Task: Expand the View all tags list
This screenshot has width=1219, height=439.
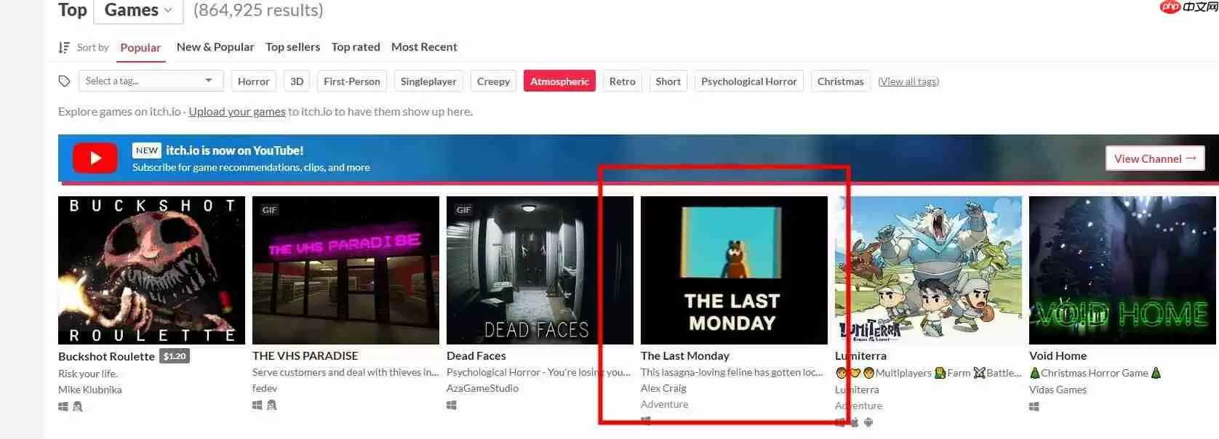Action: tap(908, 81)
